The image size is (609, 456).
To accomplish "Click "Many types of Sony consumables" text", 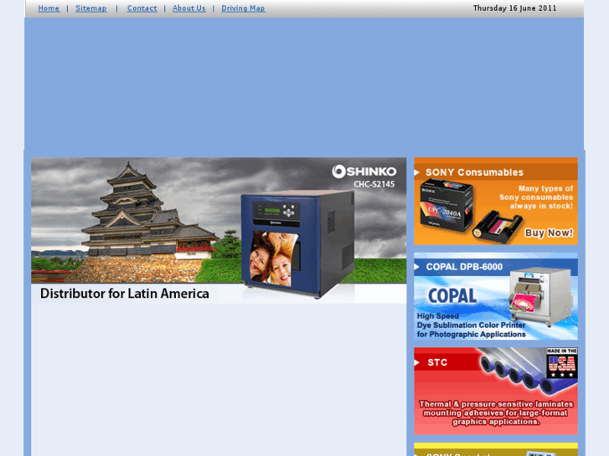I will (x=536, y=197).
